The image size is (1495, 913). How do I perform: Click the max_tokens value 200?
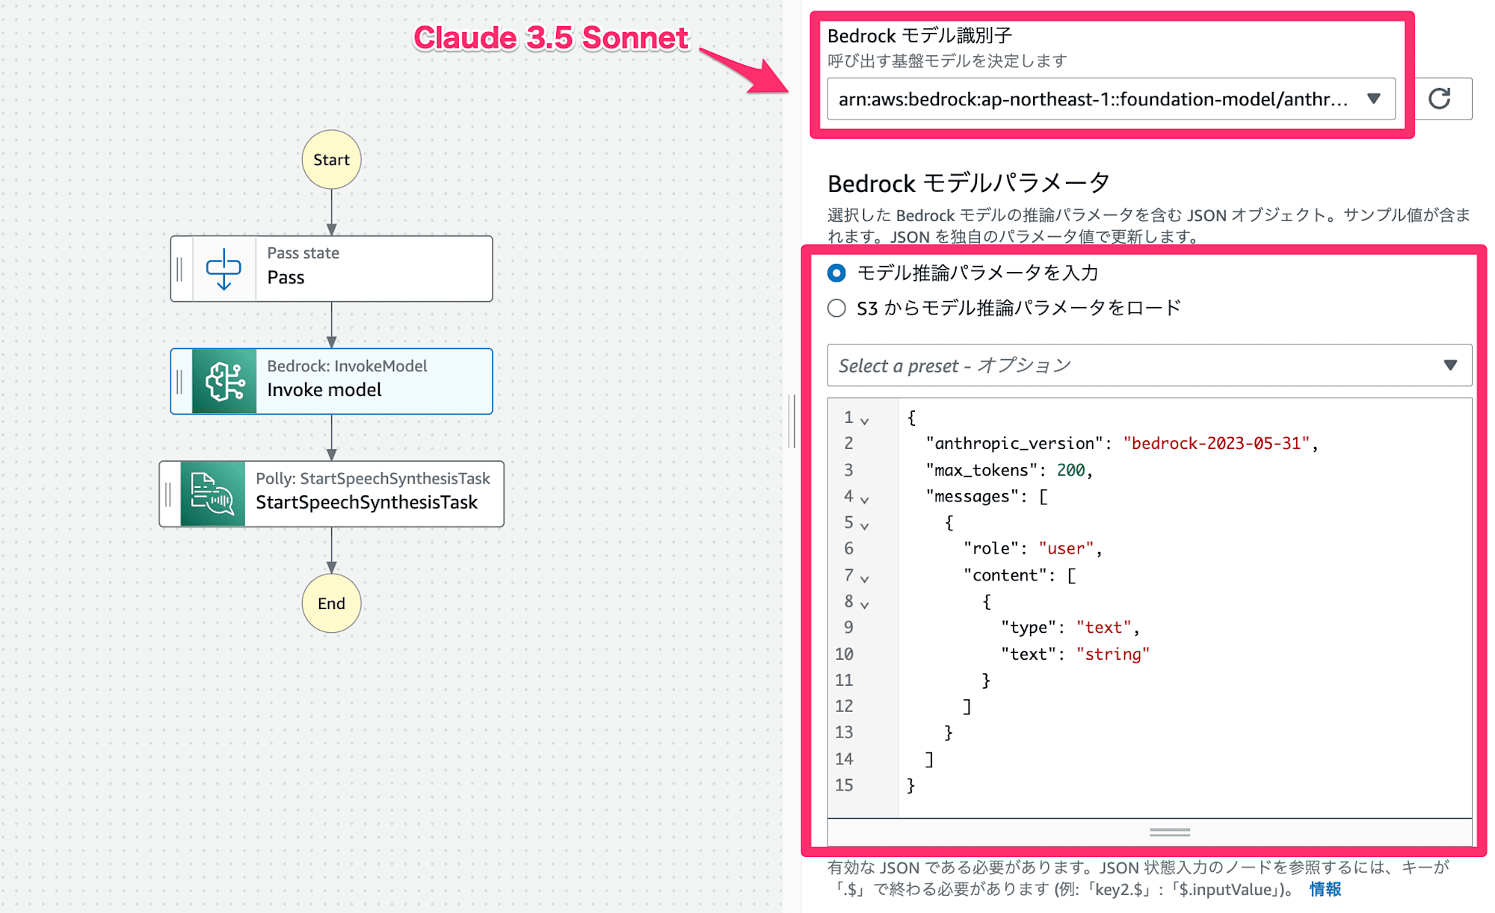(1070, 470)
